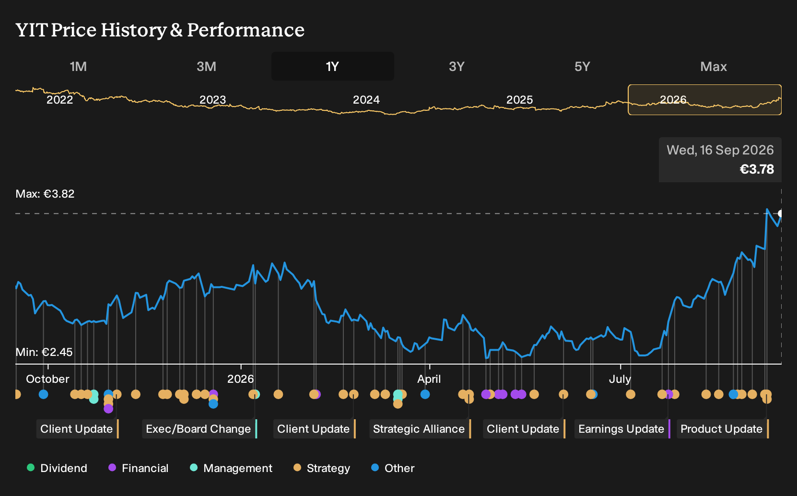The width and height of the screenshot is (797, 496).
Task: Click orange dot linked to Exec/Board Change
Action: point(253,394)
